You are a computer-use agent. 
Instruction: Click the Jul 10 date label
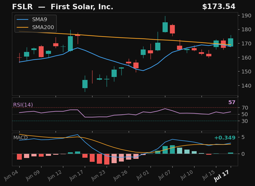(187, 175)
